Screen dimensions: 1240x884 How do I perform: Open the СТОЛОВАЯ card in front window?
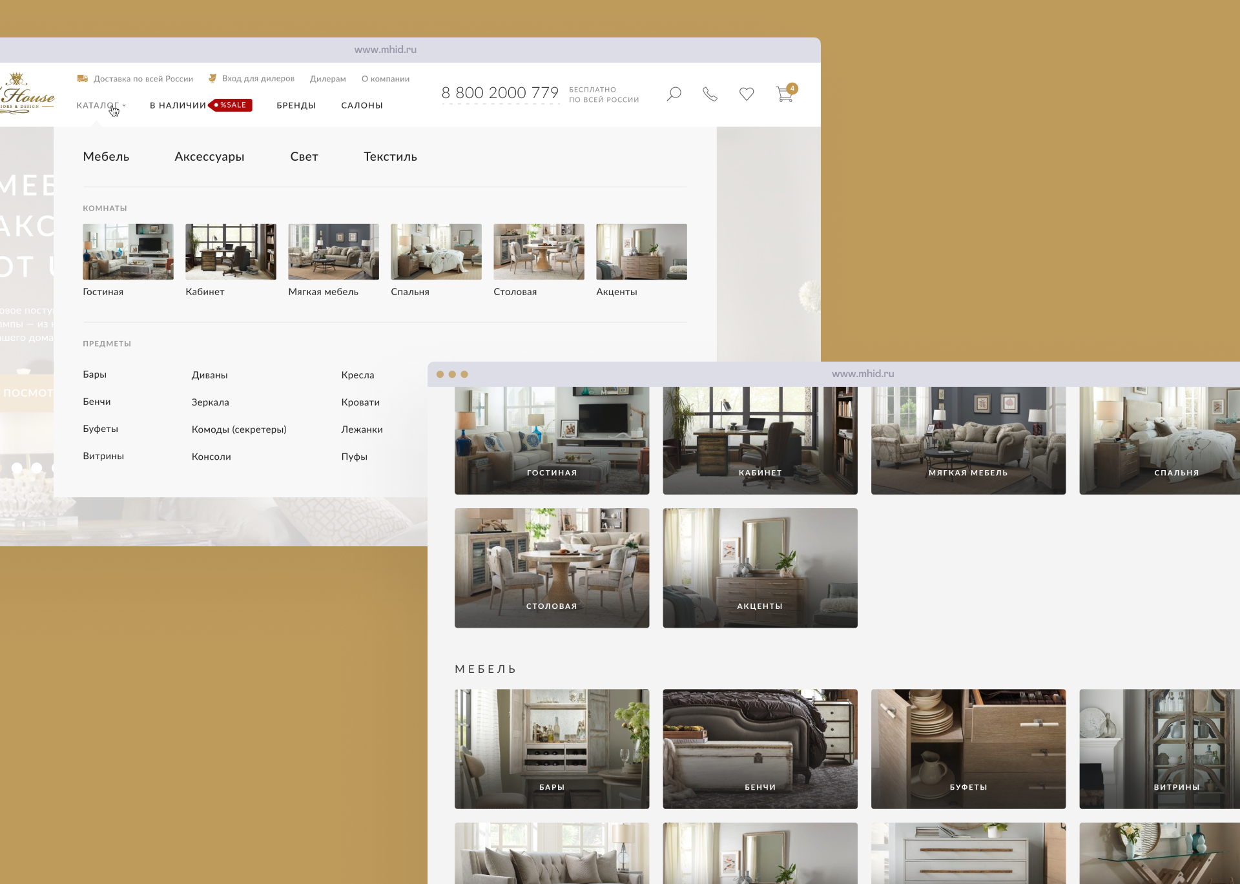pyautogui.click(x=552, y=568)
